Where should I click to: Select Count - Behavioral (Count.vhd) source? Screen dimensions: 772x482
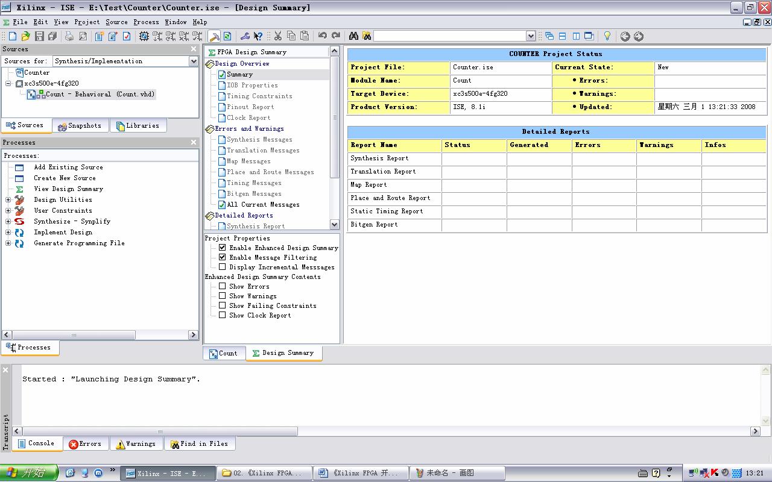100,94
